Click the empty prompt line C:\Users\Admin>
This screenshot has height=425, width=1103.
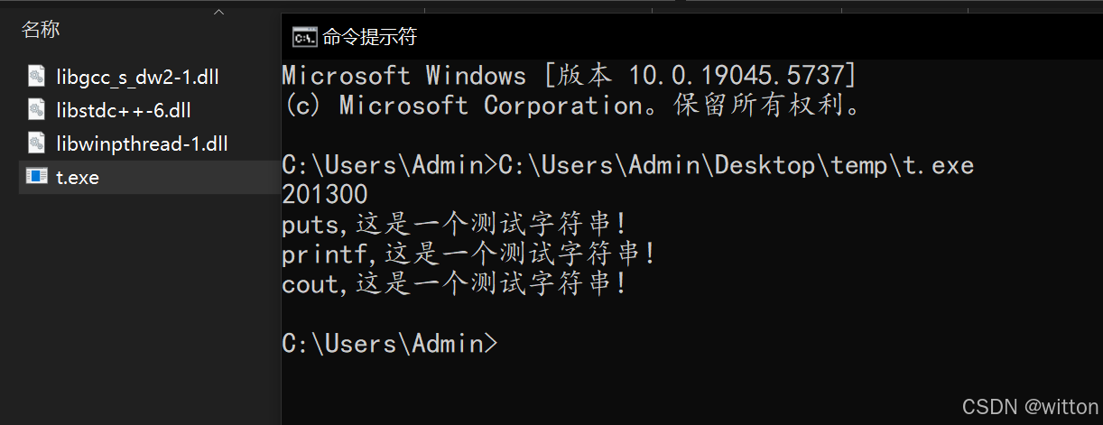click(x=389, y=344)
